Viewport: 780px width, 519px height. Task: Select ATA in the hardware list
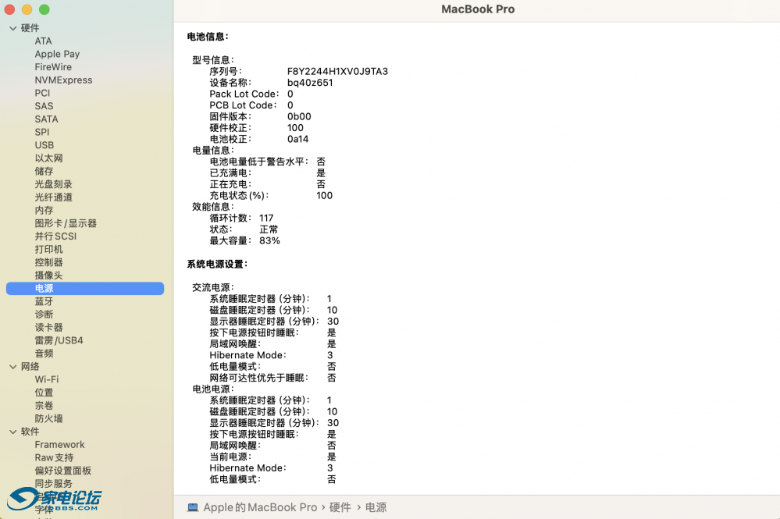pos(43,41)
